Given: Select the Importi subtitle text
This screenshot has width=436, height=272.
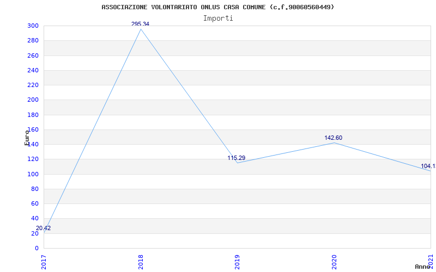Looking at the screenshot, I should (217, 18).
